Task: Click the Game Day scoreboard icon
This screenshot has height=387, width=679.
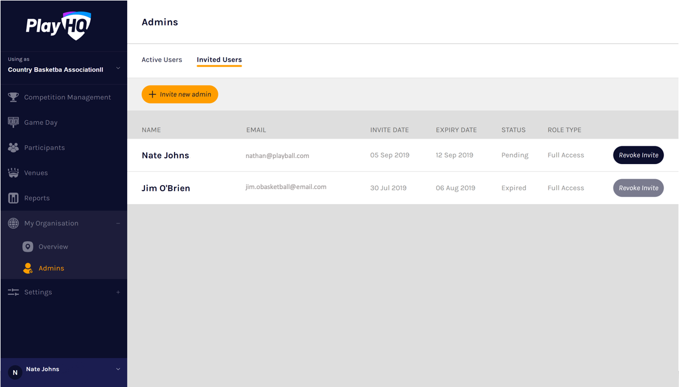Action: click(x=13, y=122)
